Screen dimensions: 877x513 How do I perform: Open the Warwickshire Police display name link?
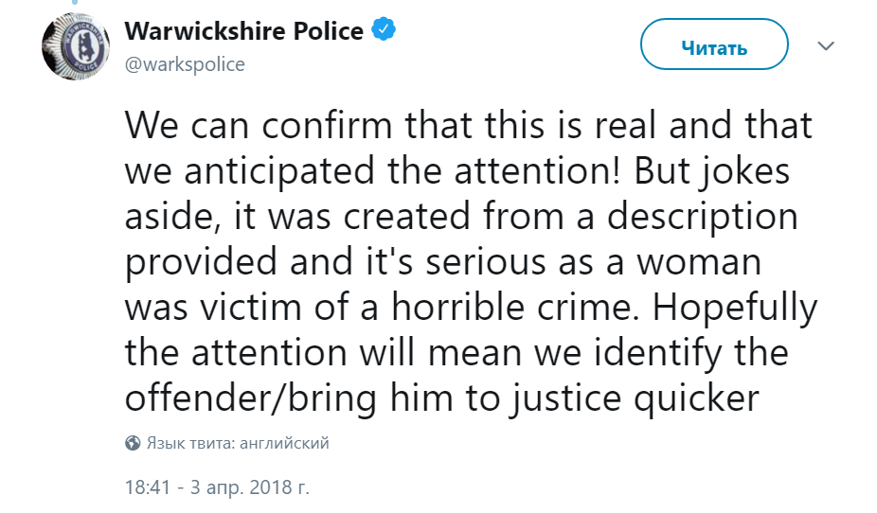(x=243, y=31)
